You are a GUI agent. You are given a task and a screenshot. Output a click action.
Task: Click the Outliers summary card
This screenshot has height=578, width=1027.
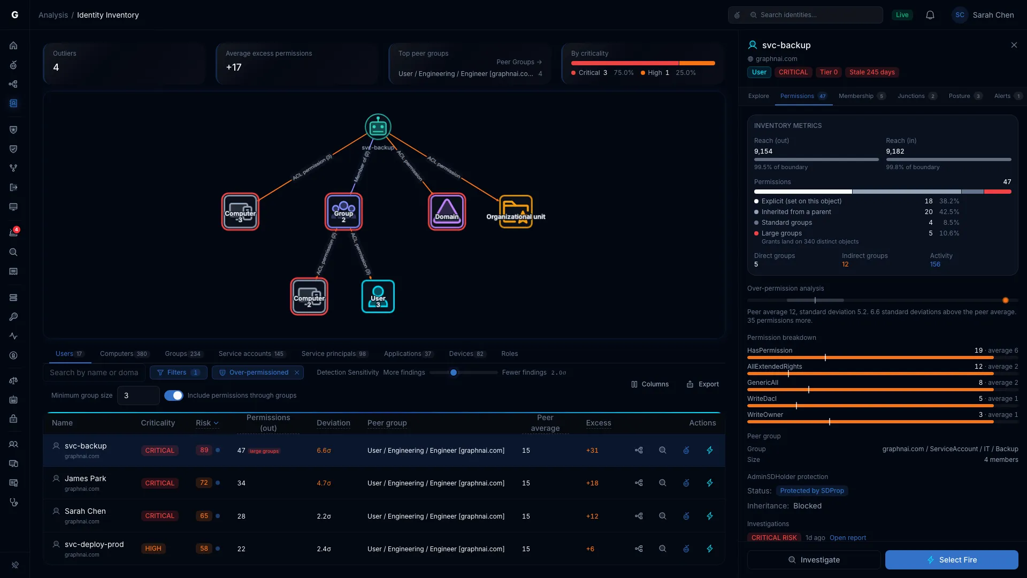[124, 64]
